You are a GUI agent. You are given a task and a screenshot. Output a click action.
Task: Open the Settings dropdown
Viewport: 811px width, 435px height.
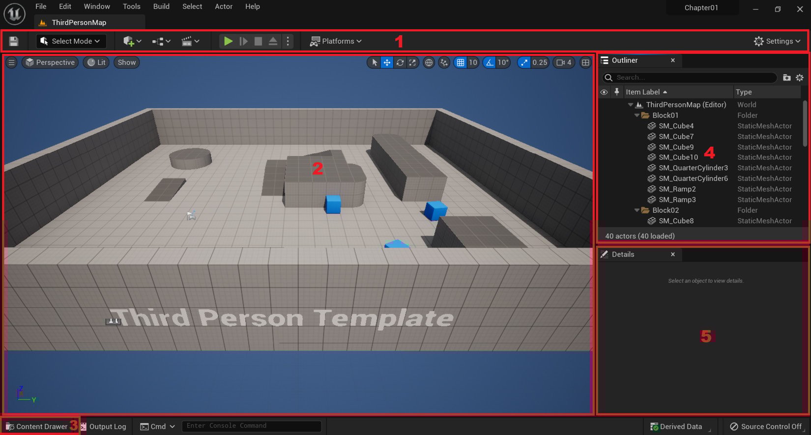tap(777, 41)
